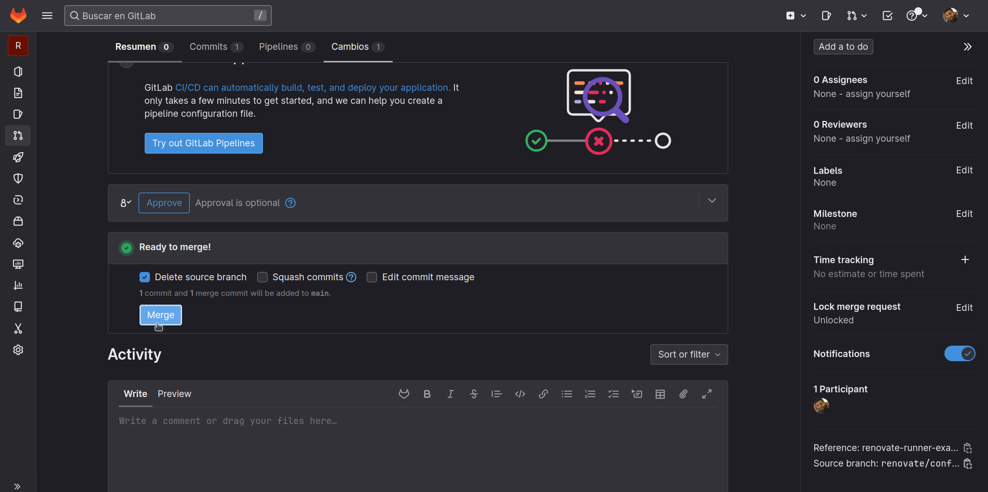This screenshot has height=492, width=988.
Task: Open the Create new dropdown
Action: click(x=796, y=16)
